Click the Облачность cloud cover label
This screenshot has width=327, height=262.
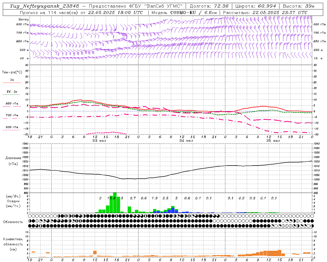[x=13, y=222]
